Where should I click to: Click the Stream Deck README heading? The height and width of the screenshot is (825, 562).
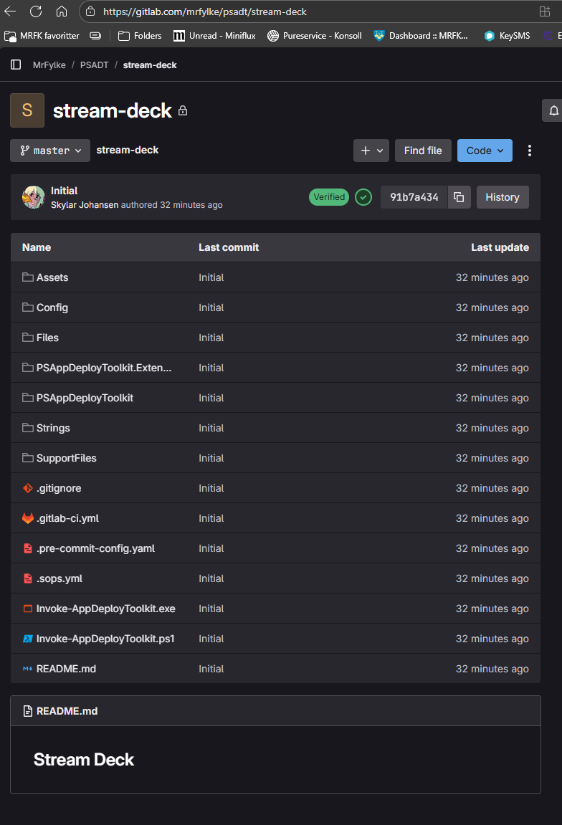coord(84,759)
